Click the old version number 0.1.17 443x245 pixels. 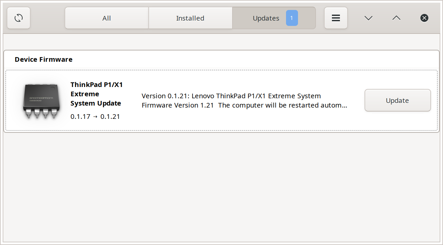80,117
